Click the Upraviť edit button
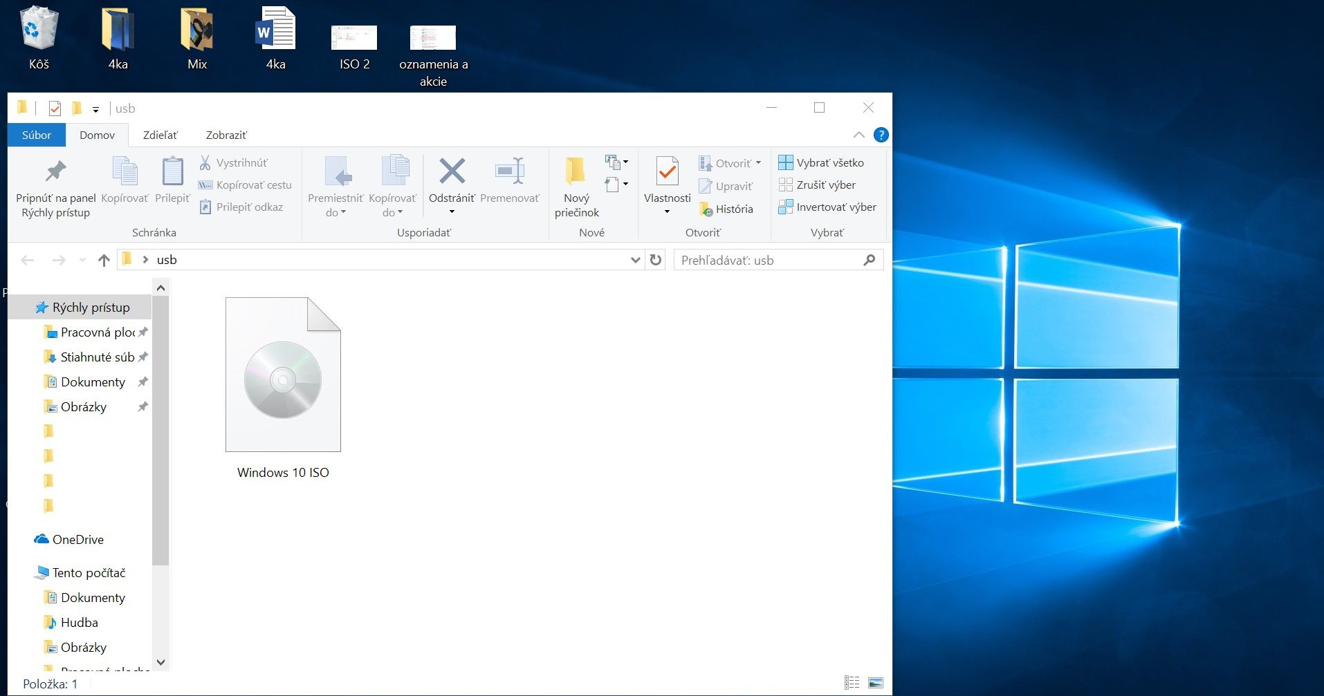The image size is (1324, 696). (726, 186)
